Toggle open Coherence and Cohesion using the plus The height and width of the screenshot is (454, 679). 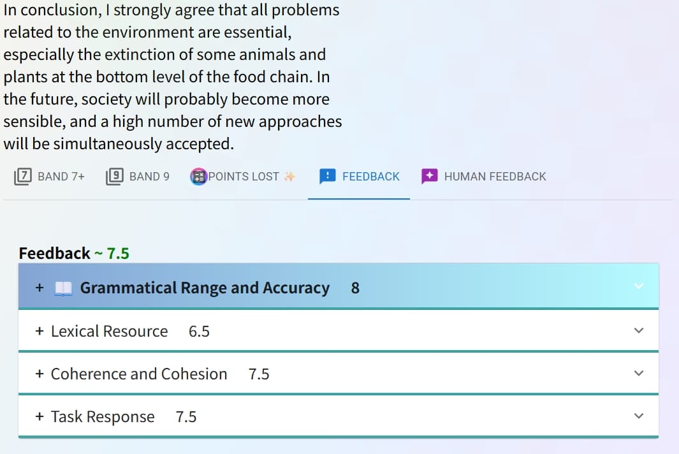[x=38, y=374]
